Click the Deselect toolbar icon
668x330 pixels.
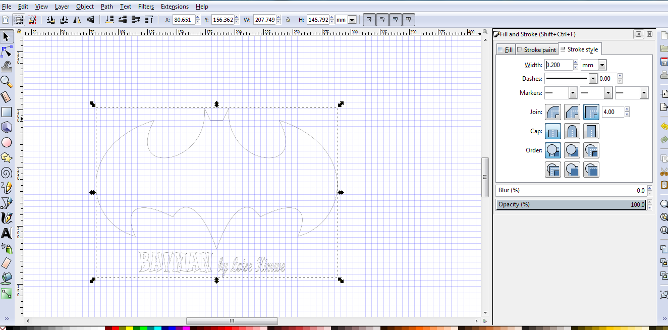click(32, 20)
